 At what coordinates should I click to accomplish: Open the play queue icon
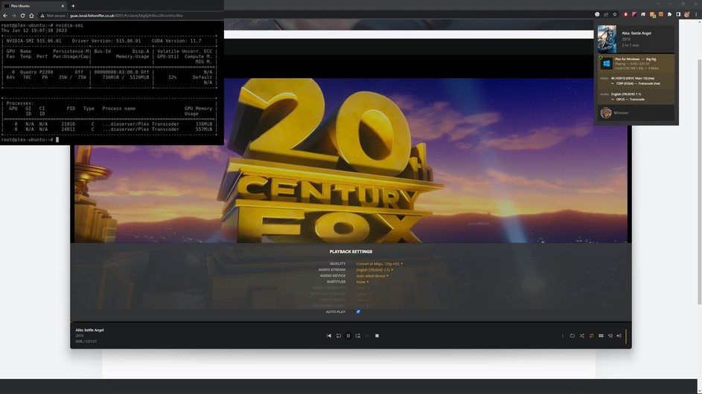610,336
